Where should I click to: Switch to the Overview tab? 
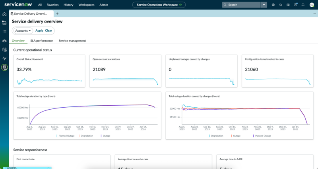[18, 41]
